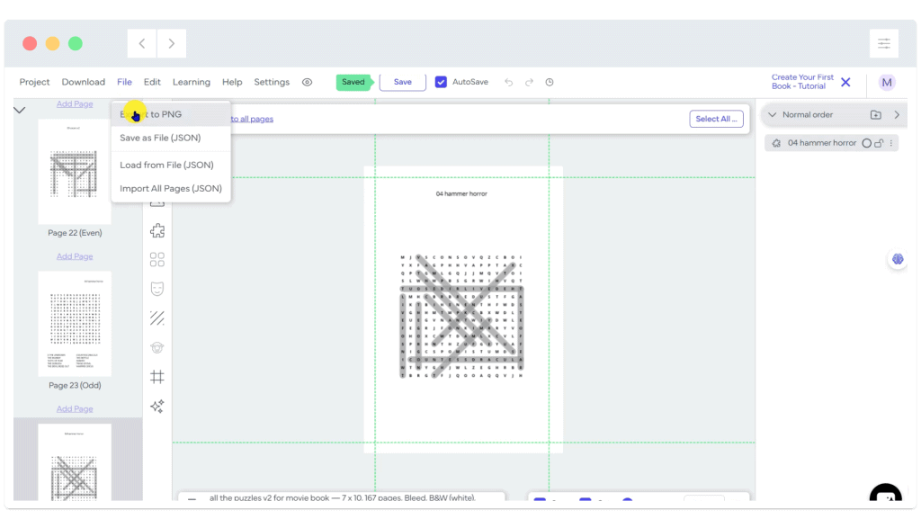The image size is (921, 528).
Task: Go back with browser back arrow
Action: point(142,43)
